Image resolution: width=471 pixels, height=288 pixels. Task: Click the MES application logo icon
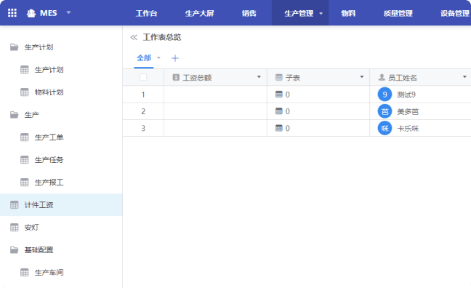31,13
